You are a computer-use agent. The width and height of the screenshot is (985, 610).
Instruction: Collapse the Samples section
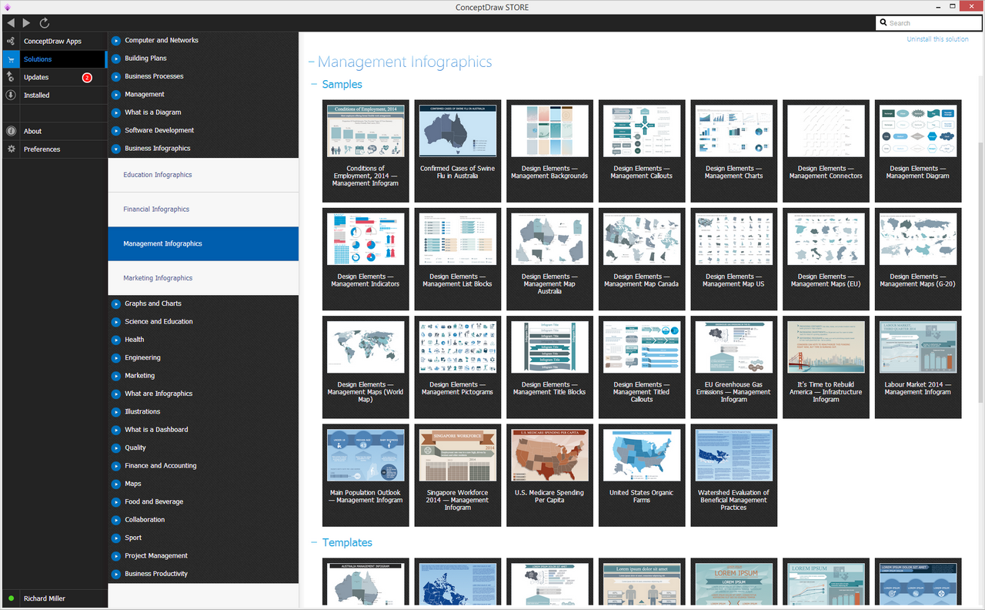click(x=314, y=85)
